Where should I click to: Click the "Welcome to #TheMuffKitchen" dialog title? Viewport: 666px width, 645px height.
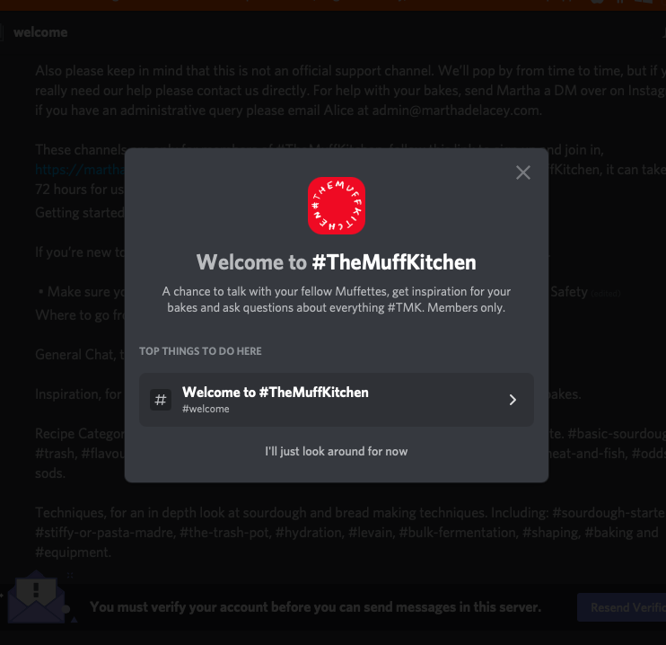point(337,262)
